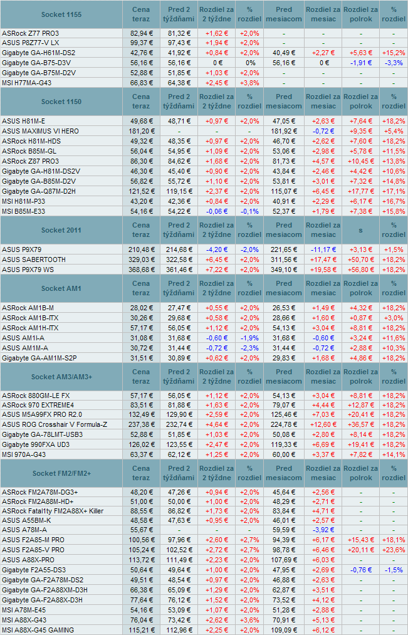Click the -11,17 € monthly difference cell

tap(323, 249)
